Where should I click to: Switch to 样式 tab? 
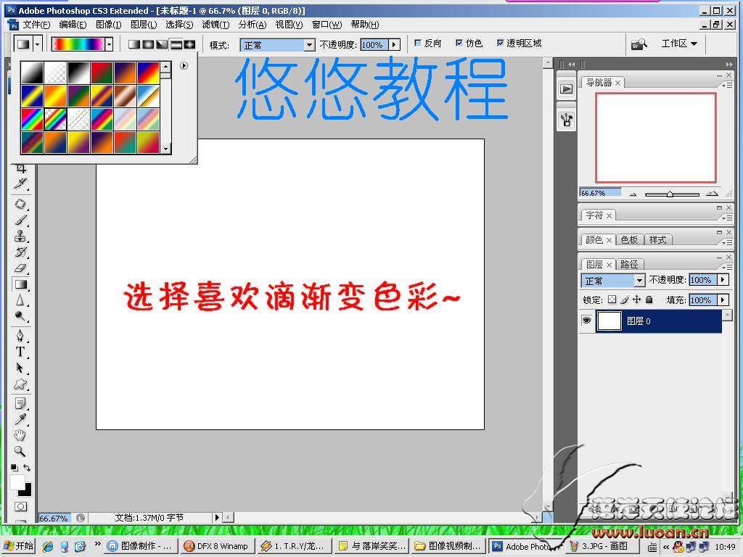coord(657,239)
